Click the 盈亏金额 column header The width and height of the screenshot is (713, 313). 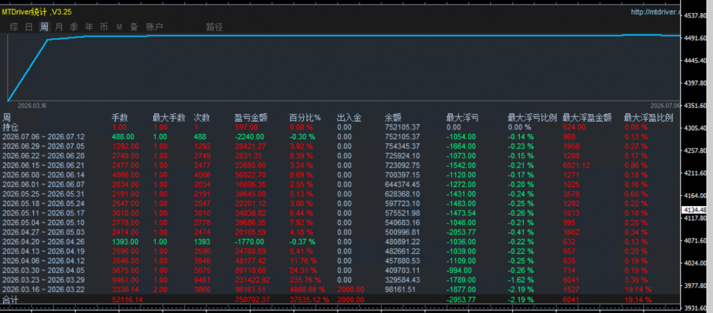click(250, 118)
